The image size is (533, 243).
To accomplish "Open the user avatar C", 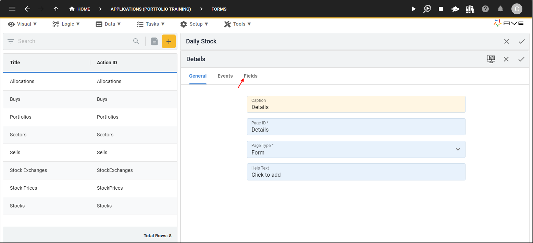I will click(x=517, y=9).
